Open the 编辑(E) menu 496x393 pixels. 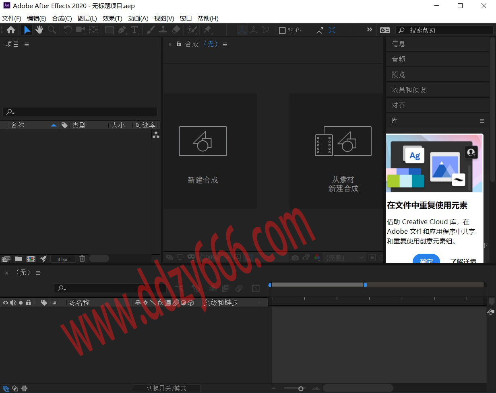click(37, 19)
